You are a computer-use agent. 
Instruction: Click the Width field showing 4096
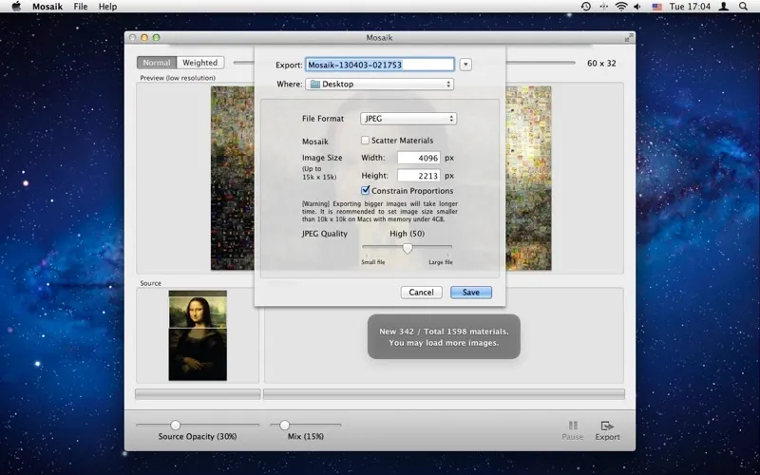click(x=419, y=158)
